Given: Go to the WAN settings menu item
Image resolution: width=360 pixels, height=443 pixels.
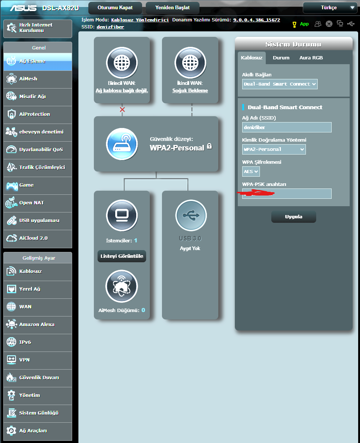Looking at the screenshot, I should click(38, 307).
